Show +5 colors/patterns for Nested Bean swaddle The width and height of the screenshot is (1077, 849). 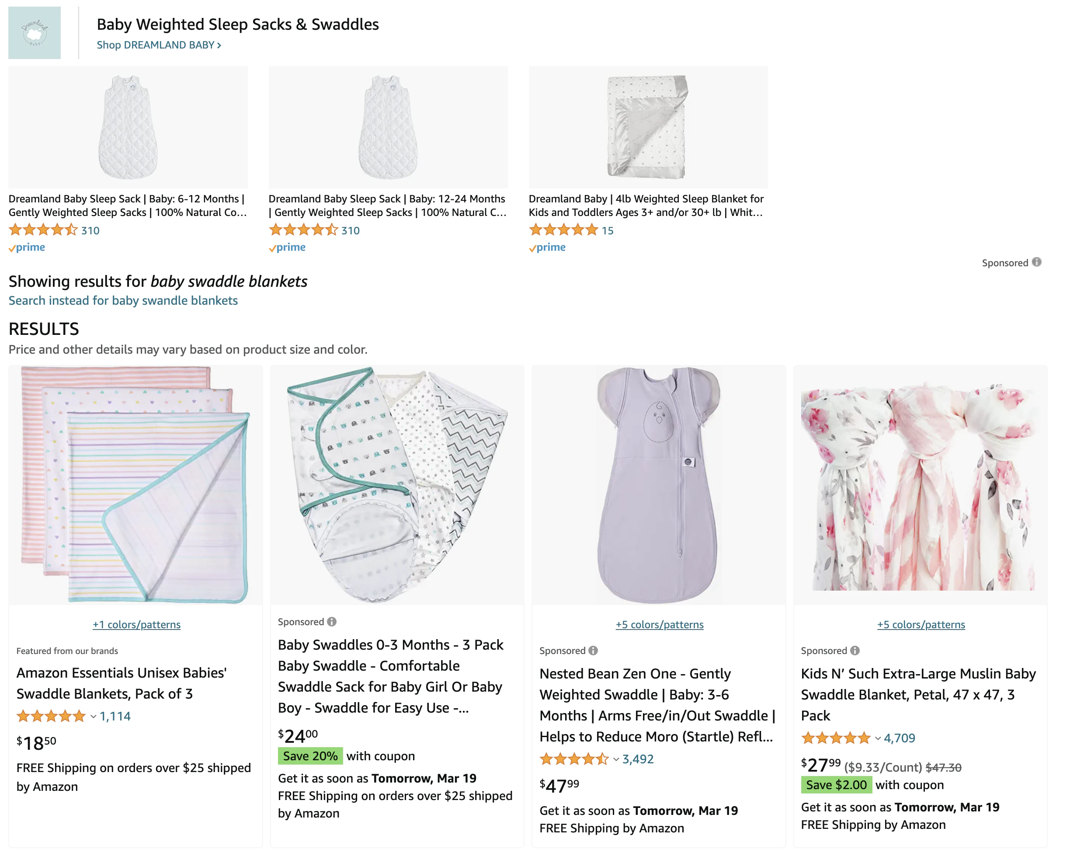[660, 624]
